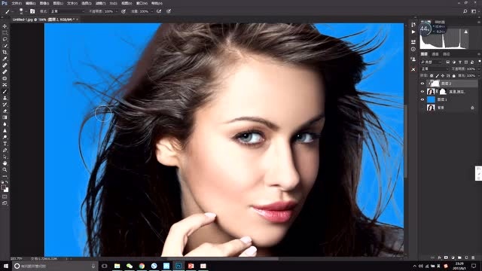
Task: Select the Blur droplet tool
Action: (5, 123)
